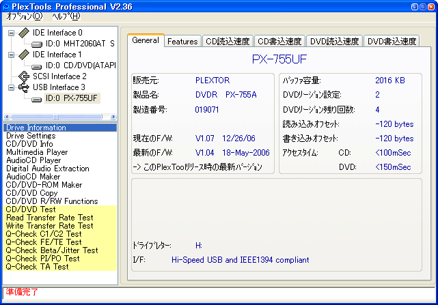This screenshot has height=305, width=438.
Task: Select USB Interface 3 label
Action: coord(59,87)
